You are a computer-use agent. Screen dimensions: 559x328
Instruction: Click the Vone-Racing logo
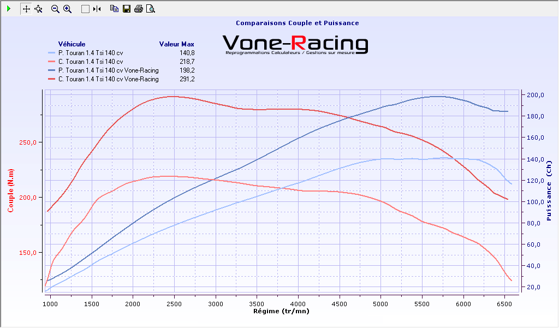tap(295, 44)
